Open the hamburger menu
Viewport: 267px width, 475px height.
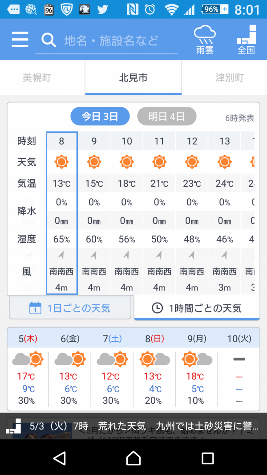(x=20, y=39)
